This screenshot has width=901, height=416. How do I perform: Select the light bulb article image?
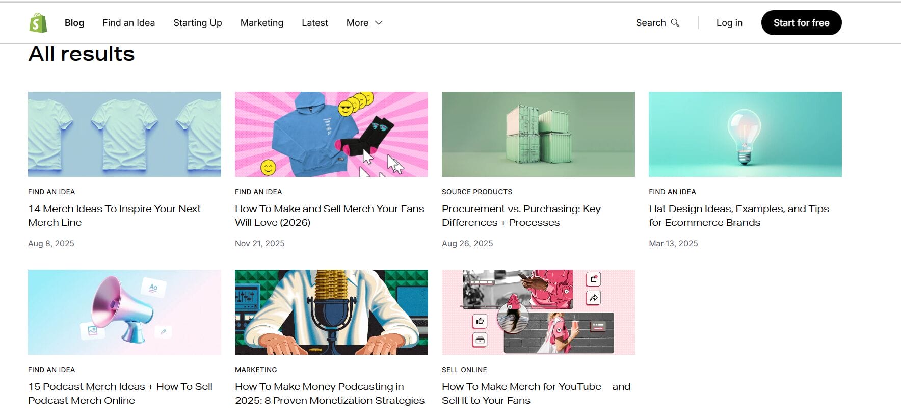[745, 134]
